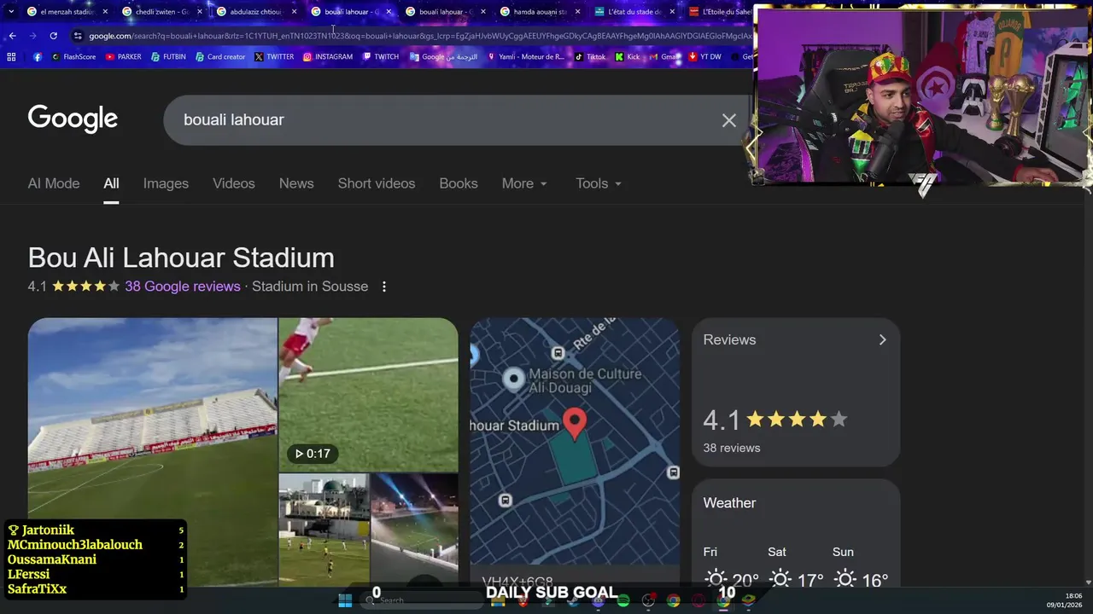Expand the Reviews card arrow
This screenshot has width=1093, height=614.
(x=882, y=339)
